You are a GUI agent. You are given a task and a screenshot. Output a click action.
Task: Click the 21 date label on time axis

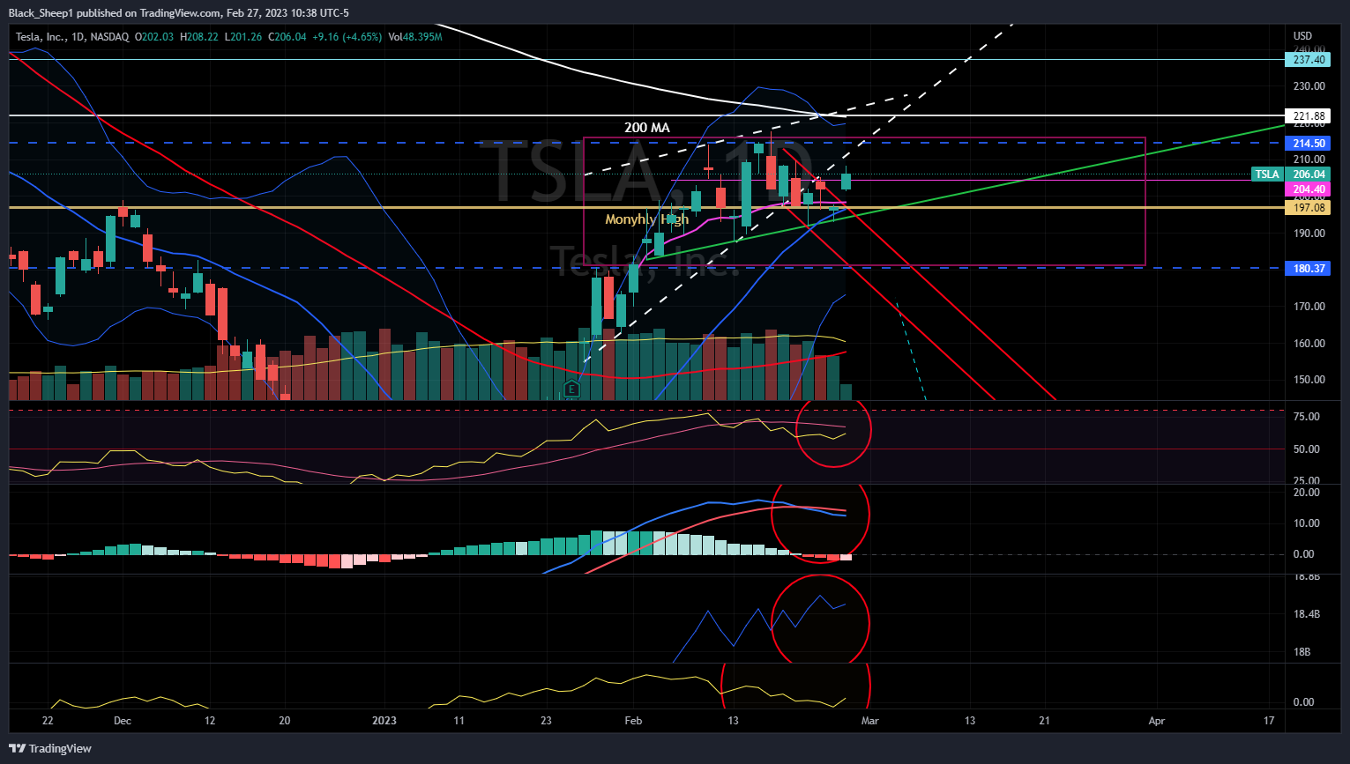pyautogui.click(x=1044, y=721)
